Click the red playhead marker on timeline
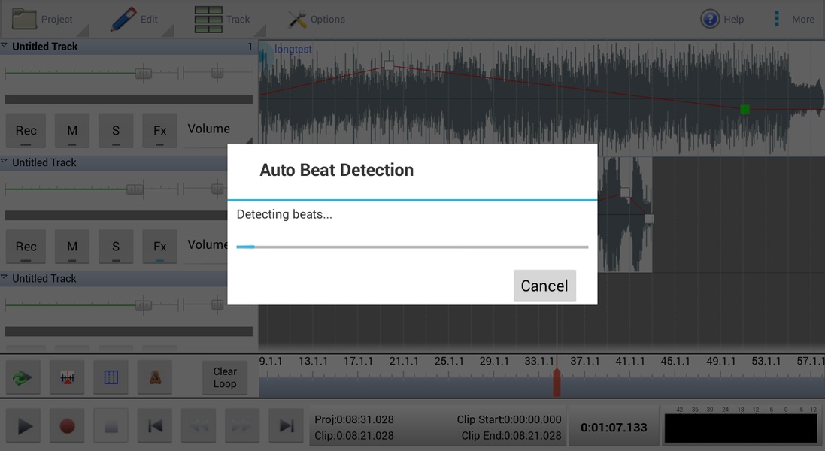The width and height of the screenshot is (825, 451). click(x=557, y=382)
